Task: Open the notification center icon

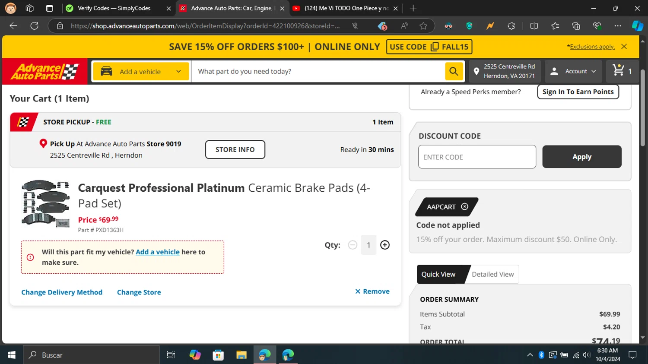Action: [x=633, y=355]
